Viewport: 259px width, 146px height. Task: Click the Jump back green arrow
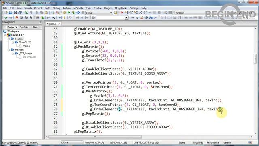pyautogui.click(x=6, y=17)
